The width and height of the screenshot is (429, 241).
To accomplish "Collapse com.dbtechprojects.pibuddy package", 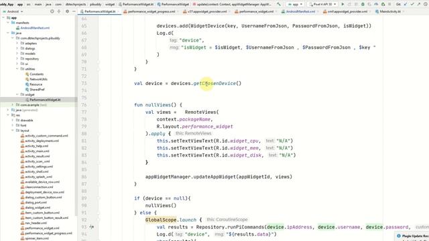I will pyautogui.click(x=13, y=38).
